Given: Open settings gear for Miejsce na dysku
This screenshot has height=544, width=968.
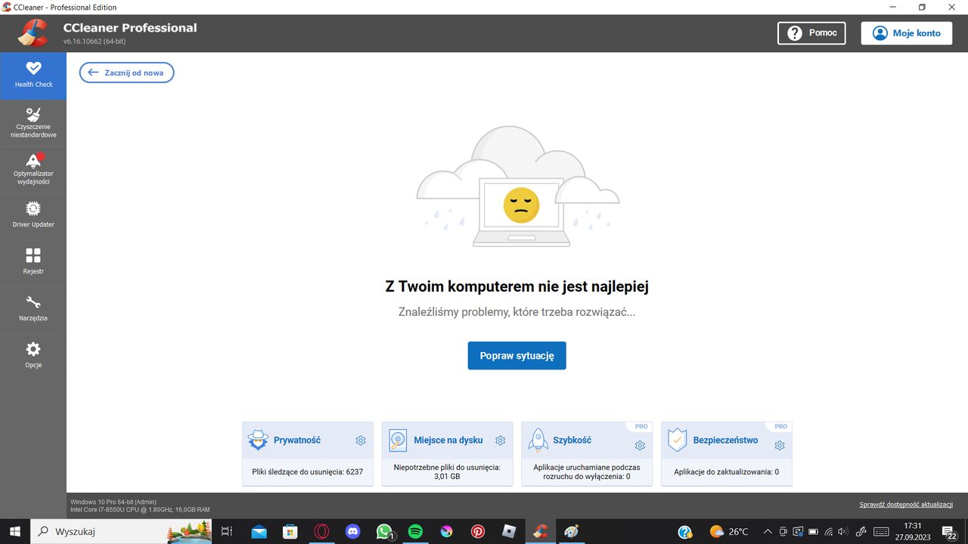Looking at the screenshot, I should [500, 440].
